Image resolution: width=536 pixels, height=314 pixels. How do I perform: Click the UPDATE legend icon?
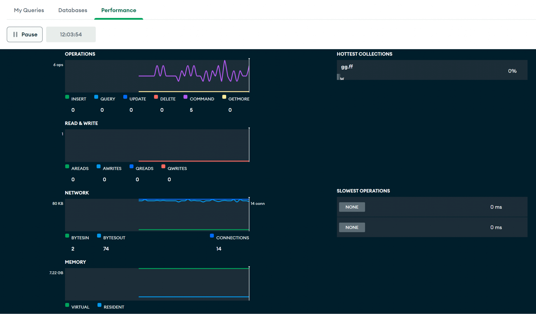coord(125,97)
